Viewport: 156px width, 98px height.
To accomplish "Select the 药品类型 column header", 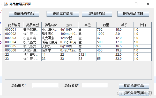I will click(32, 25).
